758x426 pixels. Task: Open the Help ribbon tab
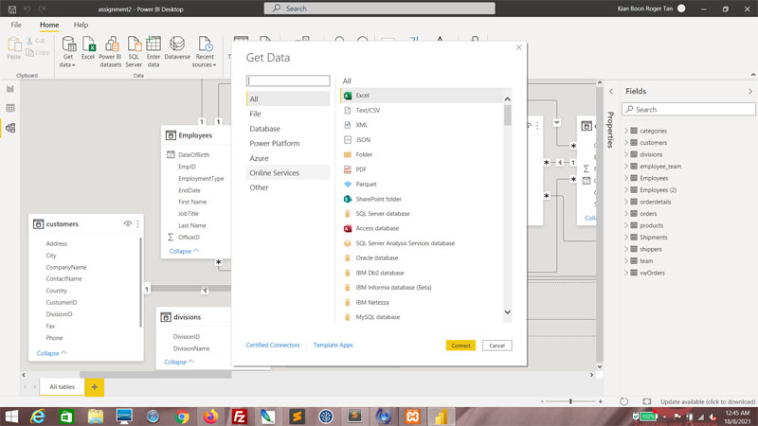[81, 25]
